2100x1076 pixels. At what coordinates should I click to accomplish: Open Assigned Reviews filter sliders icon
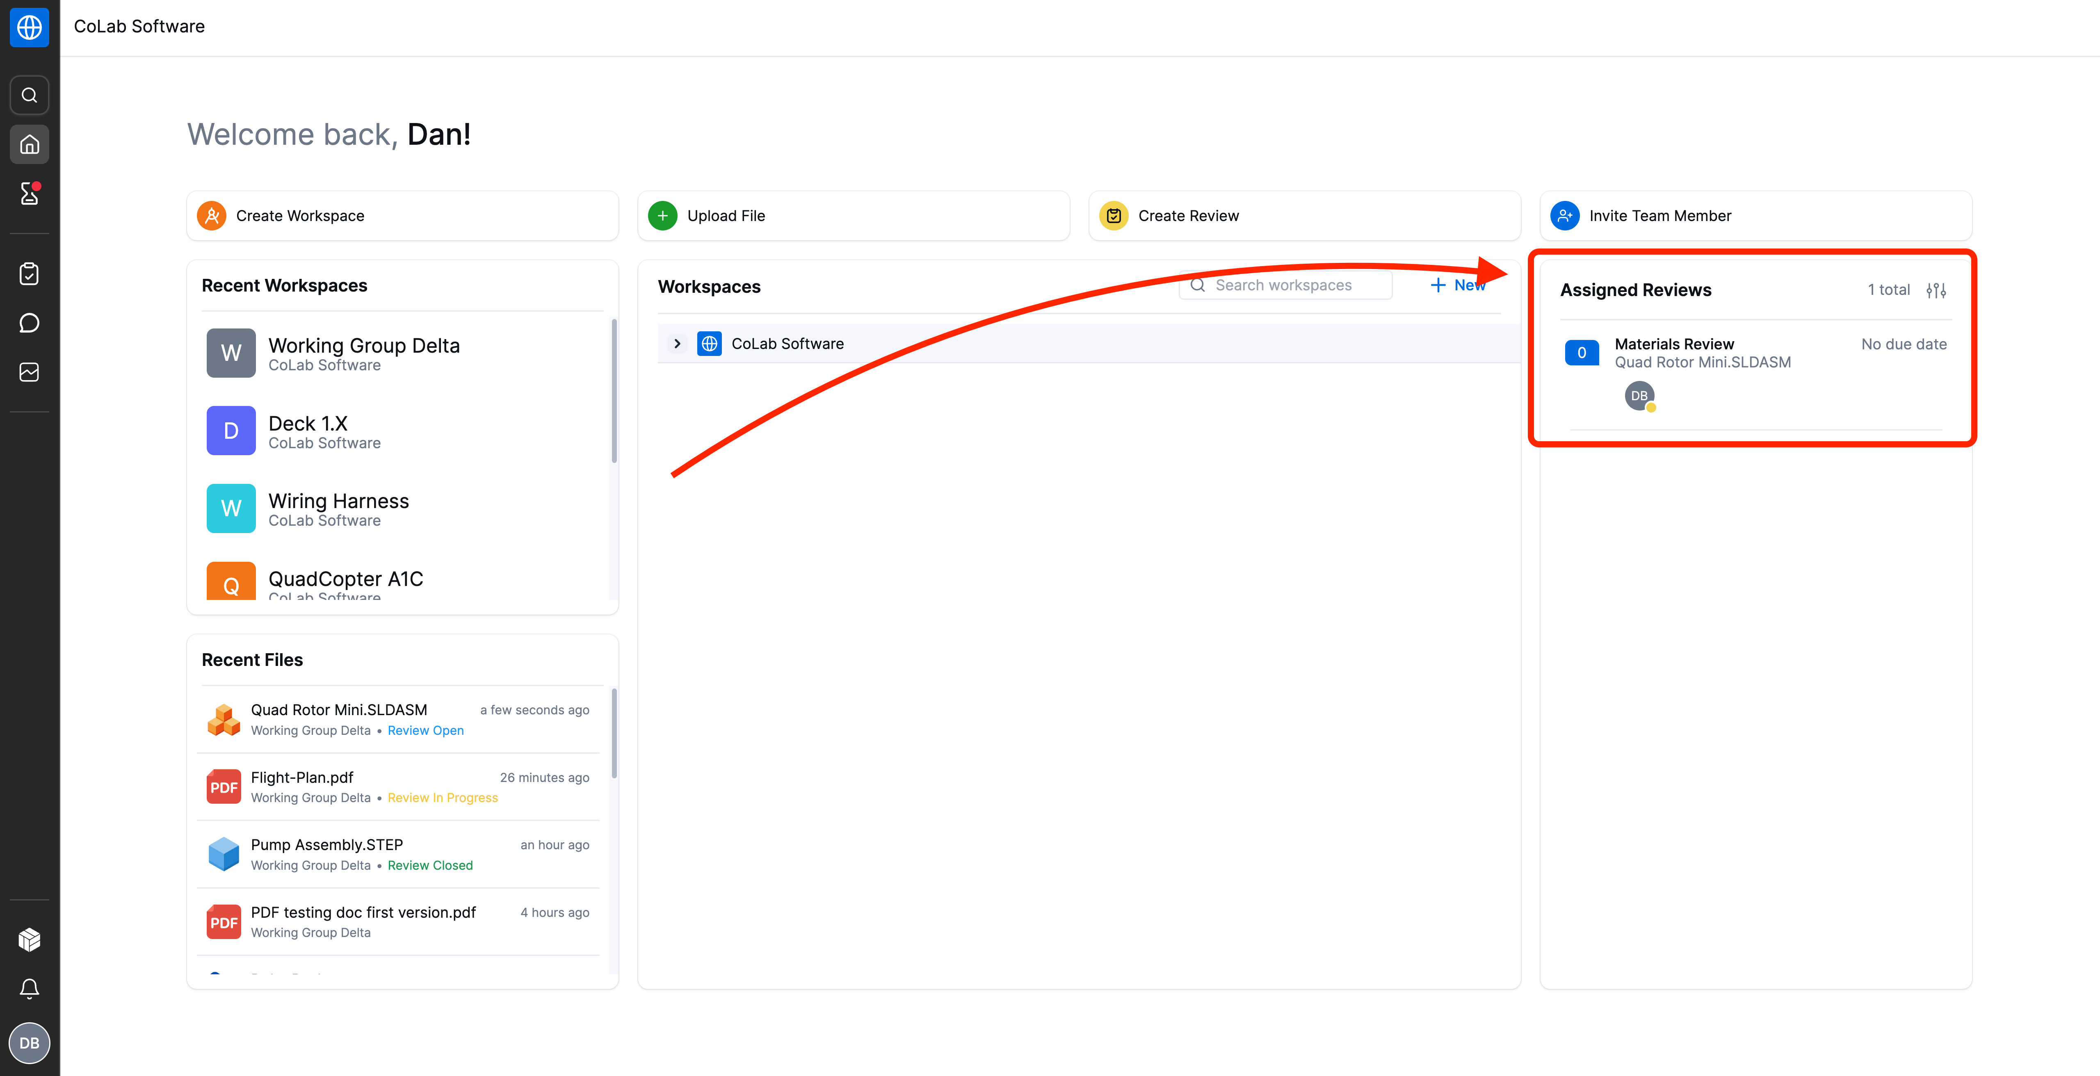1936,290
